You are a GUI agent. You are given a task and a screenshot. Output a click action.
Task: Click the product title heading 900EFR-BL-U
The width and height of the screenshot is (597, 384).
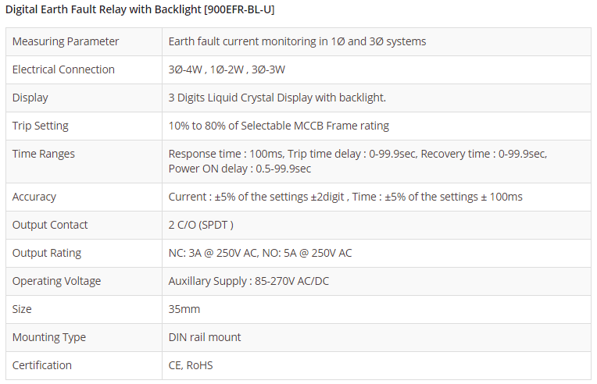(140, 10)
